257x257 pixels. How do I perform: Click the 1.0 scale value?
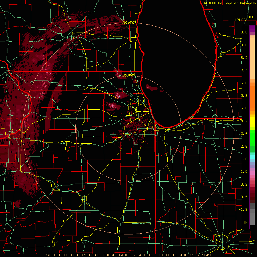tap(244, 172)
